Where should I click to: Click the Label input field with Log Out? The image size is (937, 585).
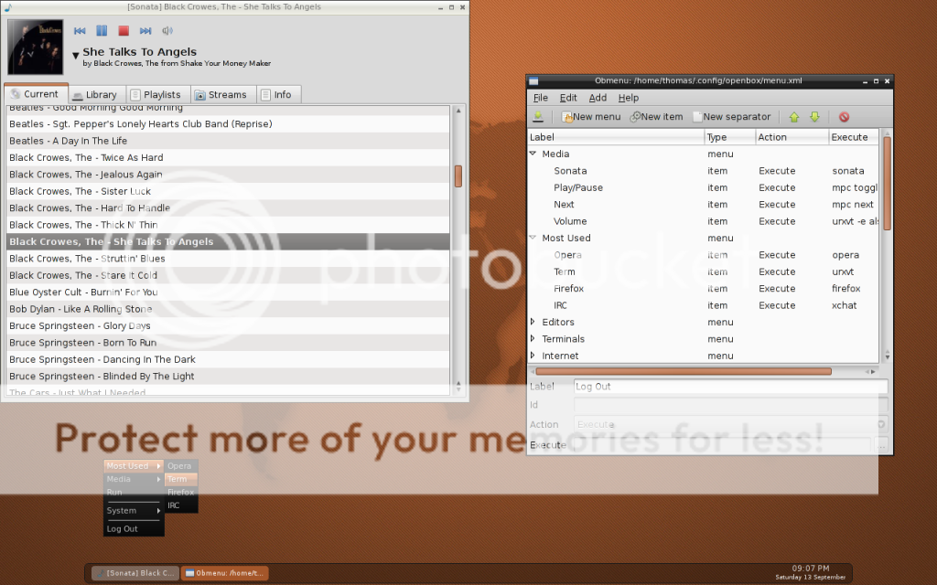tap(730, 387)
